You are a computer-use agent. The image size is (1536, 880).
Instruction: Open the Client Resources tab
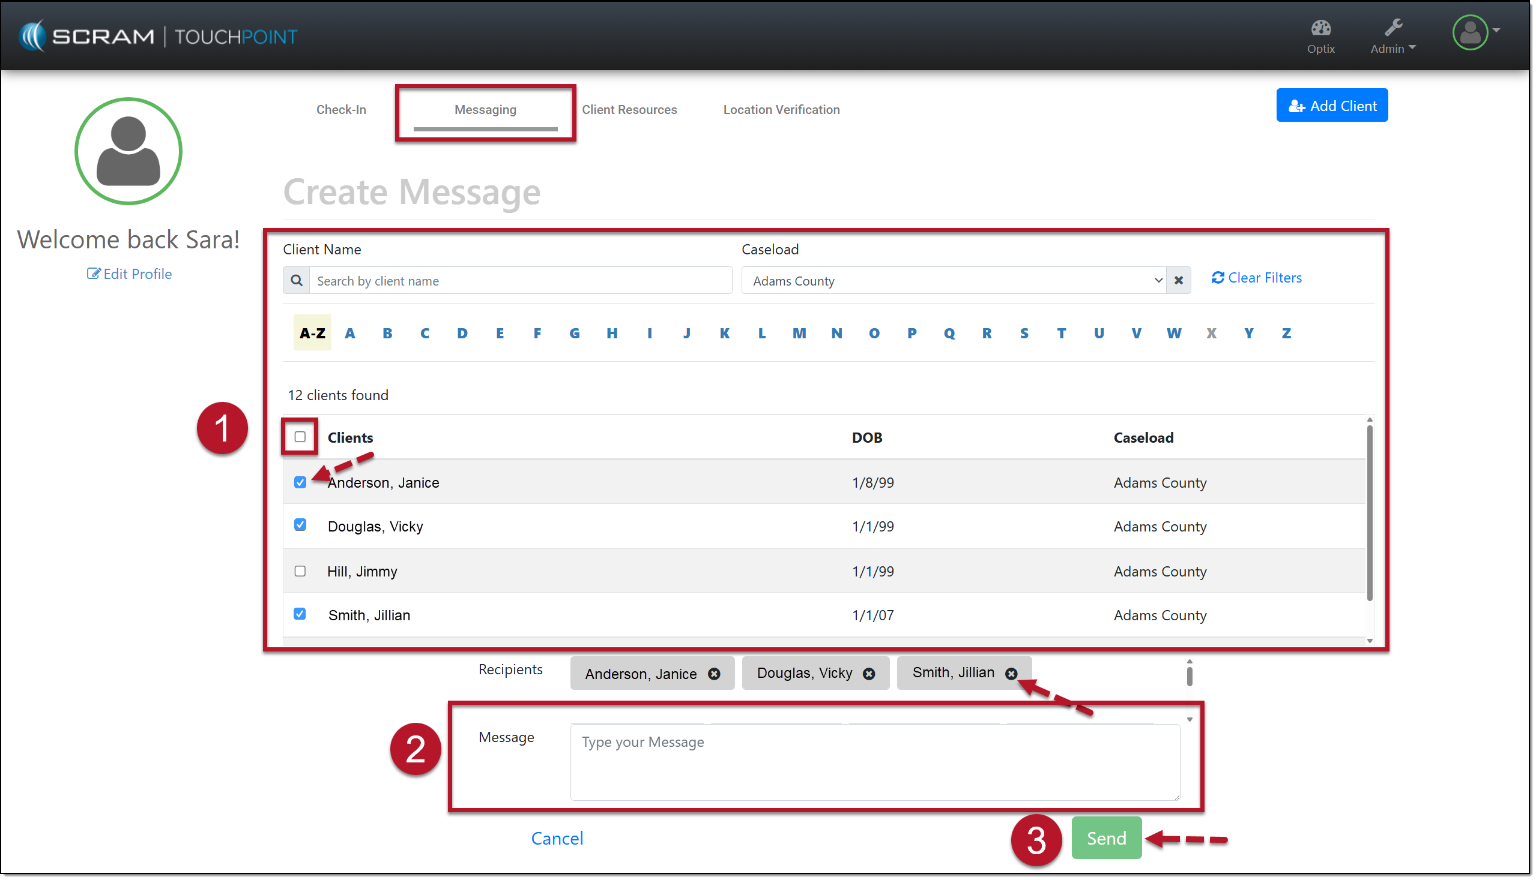pyautogui.click(x=630, y=110)
